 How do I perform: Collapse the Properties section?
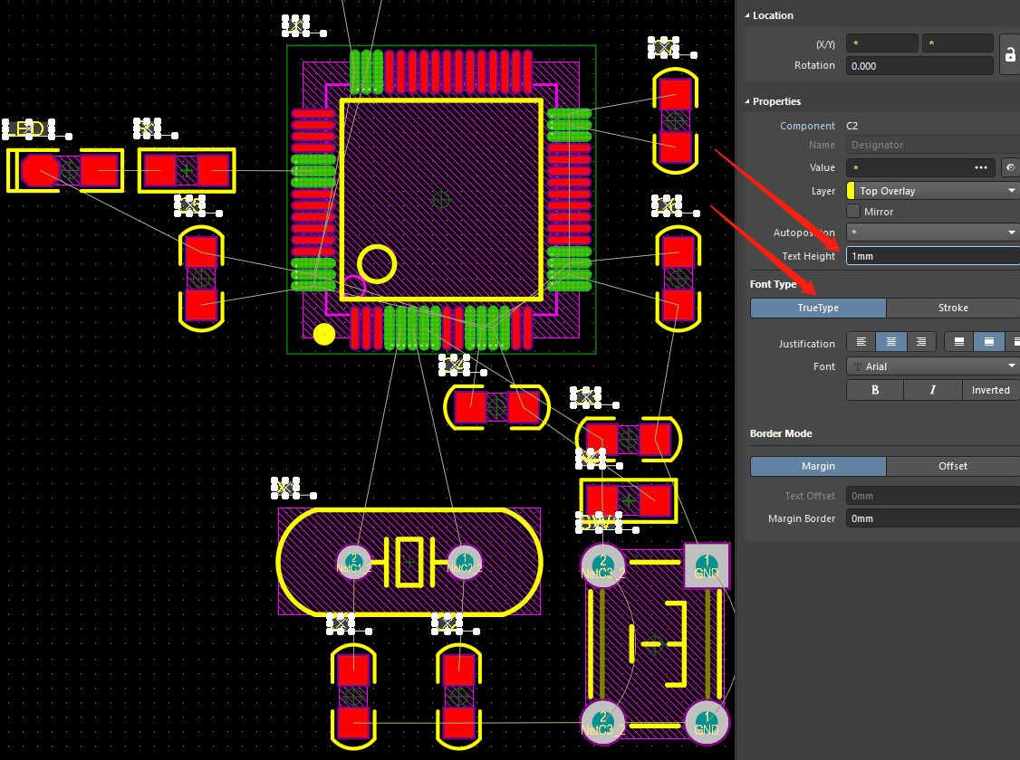747,101
